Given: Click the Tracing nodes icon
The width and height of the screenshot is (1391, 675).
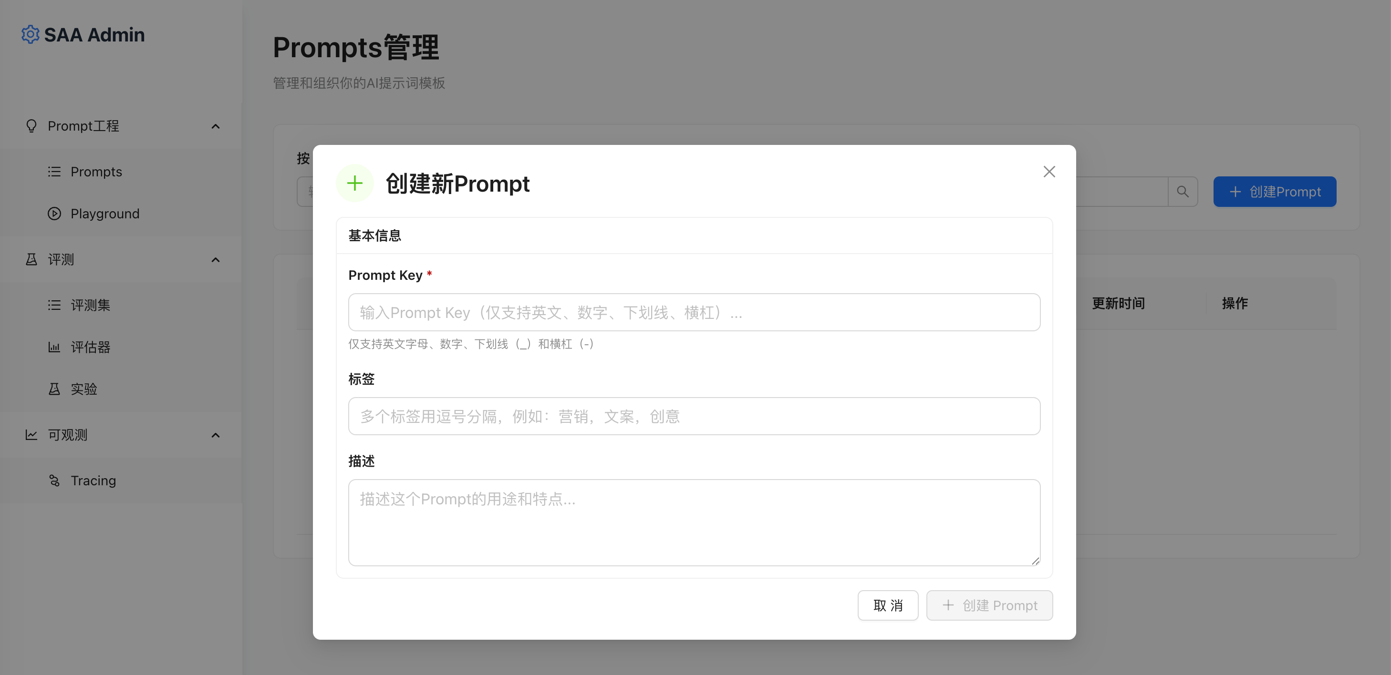Looking at the screenshot, I should pyautogui.click(x=54, y=480).
